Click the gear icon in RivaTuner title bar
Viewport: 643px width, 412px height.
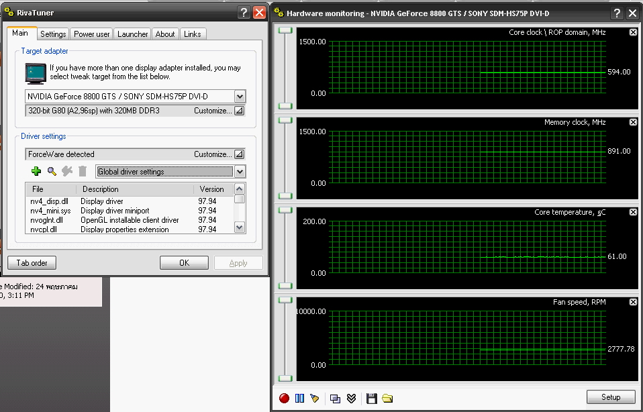pyautogui.click(x=9, y=12)
